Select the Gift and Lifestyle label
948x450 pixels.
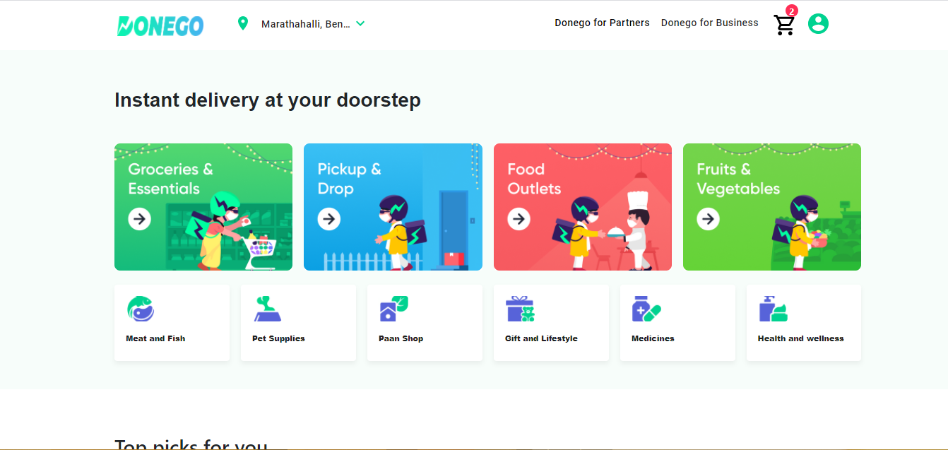click(x=541, y=338)
